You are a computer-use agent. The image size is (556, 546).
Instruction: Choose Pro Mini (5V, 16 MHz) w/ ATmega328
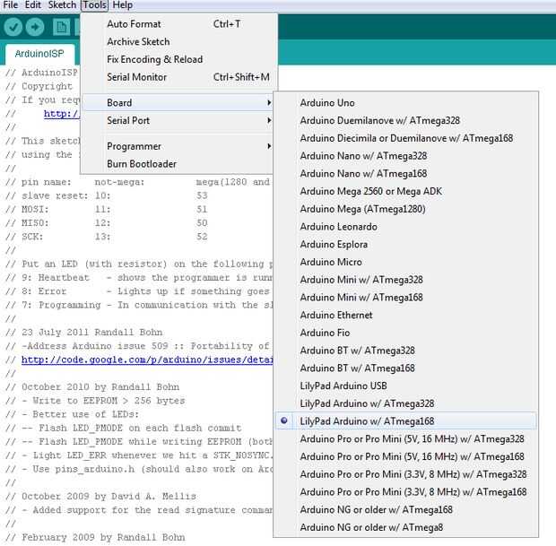(x=405, y=439)
